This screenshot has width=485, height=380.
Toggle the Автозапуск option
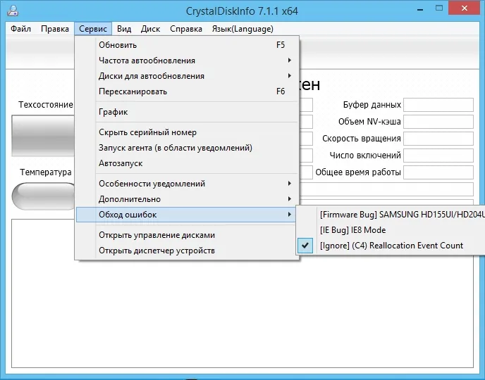[187, 163]
